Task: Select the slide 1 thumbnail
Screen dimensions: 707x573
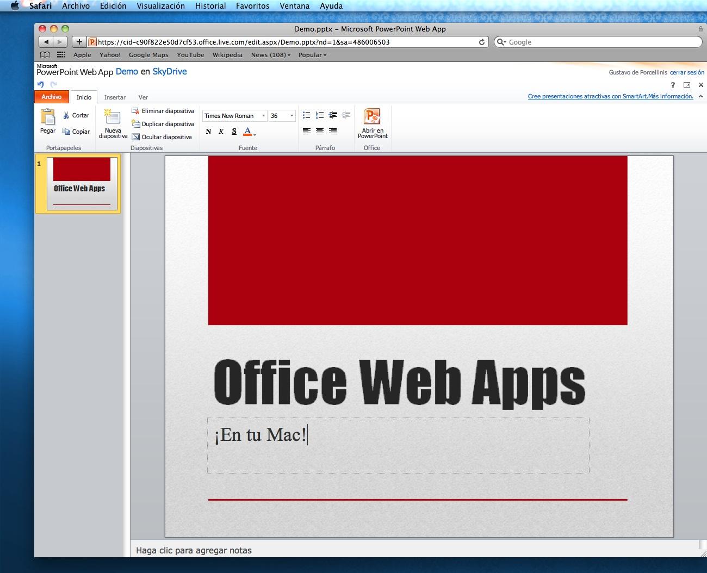Action: coord(82,183)
